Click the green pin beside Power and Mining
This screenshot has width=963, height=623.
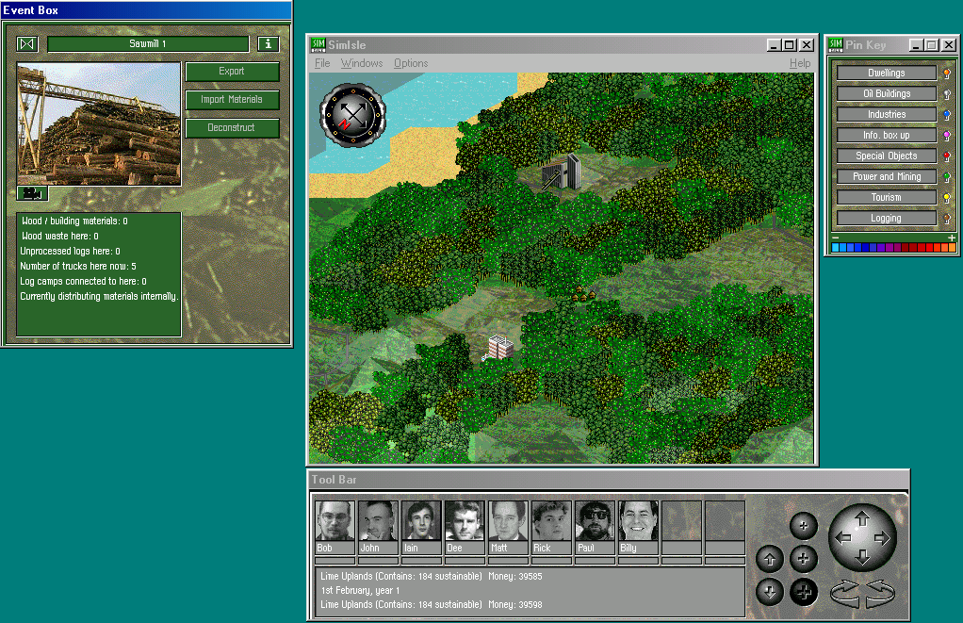tap(947, 177)
